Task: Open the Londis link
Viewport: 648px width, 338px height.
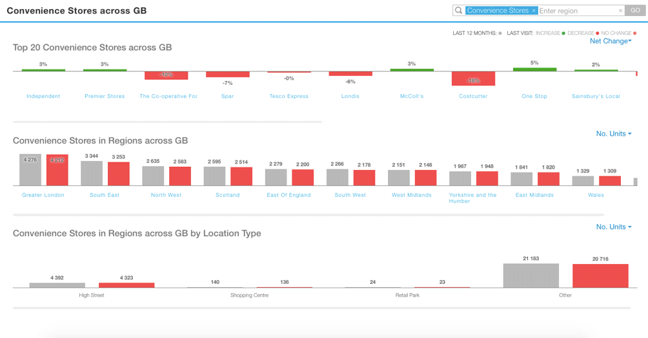Action: pyautogui.click(x=350, y=96)
